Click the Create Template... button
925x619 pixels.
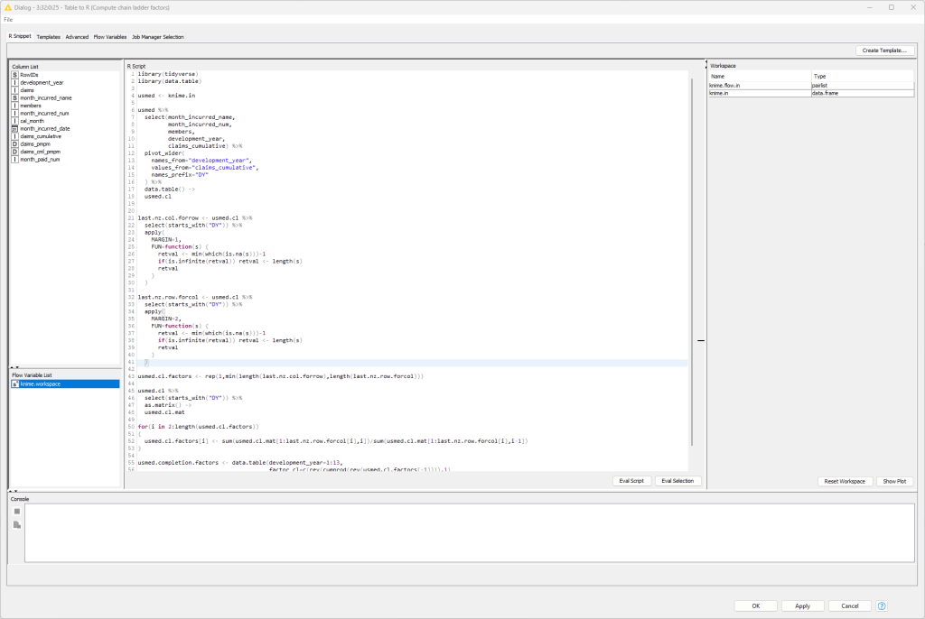pyautogui.click(x=883, y=51)
